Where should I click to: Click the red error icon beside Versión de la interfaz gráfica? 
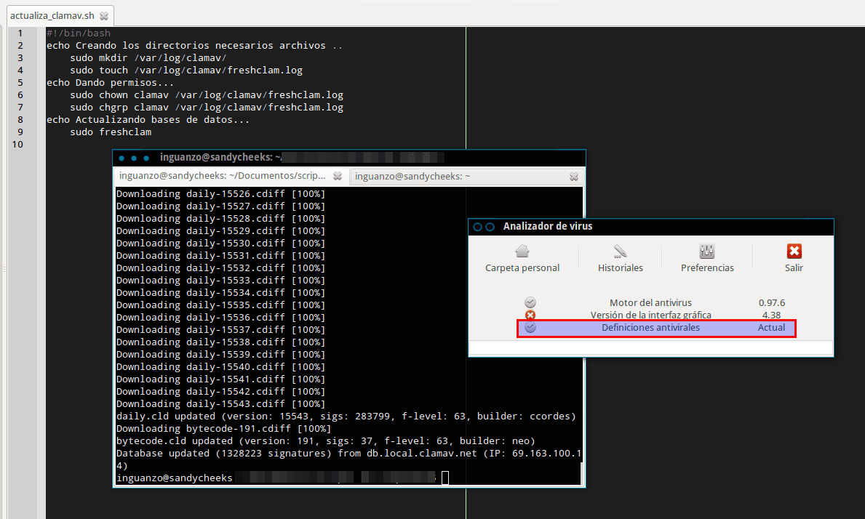pos(530,315)
